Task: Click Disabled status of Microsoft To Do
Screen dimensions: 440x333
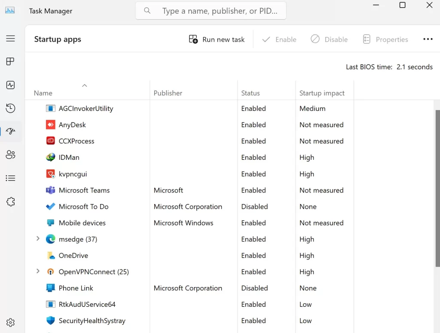Action: coord(254,207)
